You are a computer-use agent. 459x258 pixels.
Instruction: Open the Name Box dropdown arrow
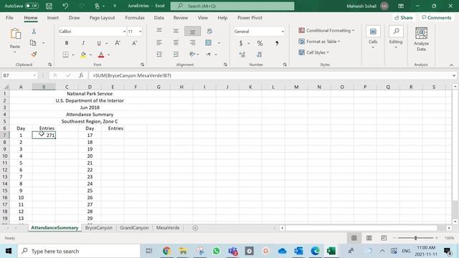click(x=34, y=75)
